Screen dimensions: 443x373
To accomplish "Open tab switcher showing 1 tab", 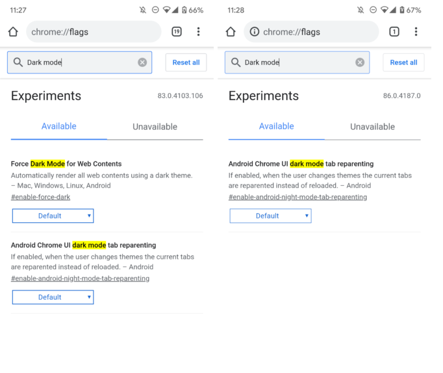I will (x=394, y=32).
